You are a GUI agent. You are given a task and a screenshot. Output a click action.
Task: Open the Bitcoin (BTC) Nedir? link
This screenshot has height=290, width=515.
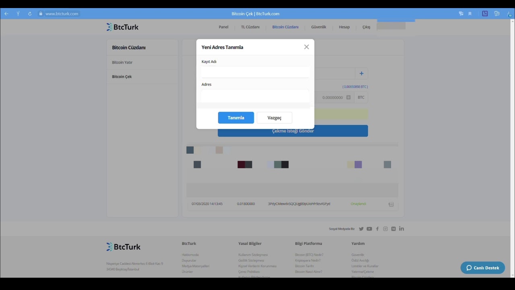point(309,255)
